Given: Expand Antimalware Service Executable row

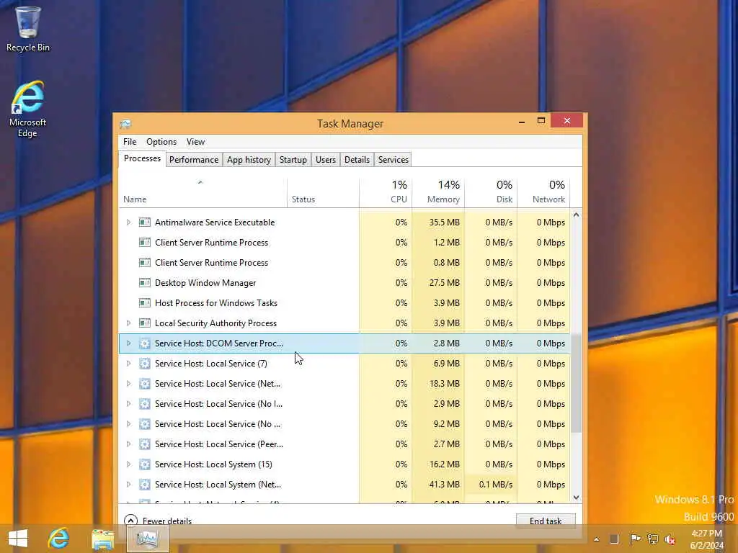Looking at the screenshot, I should click(128, 222).
